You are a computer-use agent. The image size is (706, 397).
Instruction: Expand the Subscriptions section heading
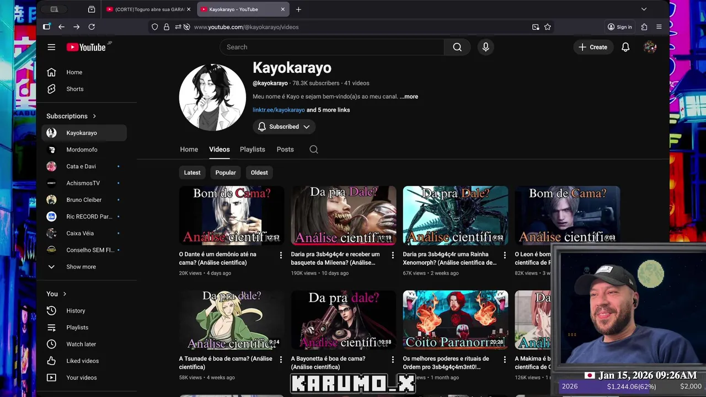pos(72,116)
